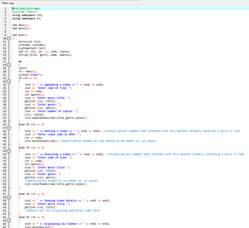
Task: Click on 'Customer customer;' line
Action: coord(32,45)
